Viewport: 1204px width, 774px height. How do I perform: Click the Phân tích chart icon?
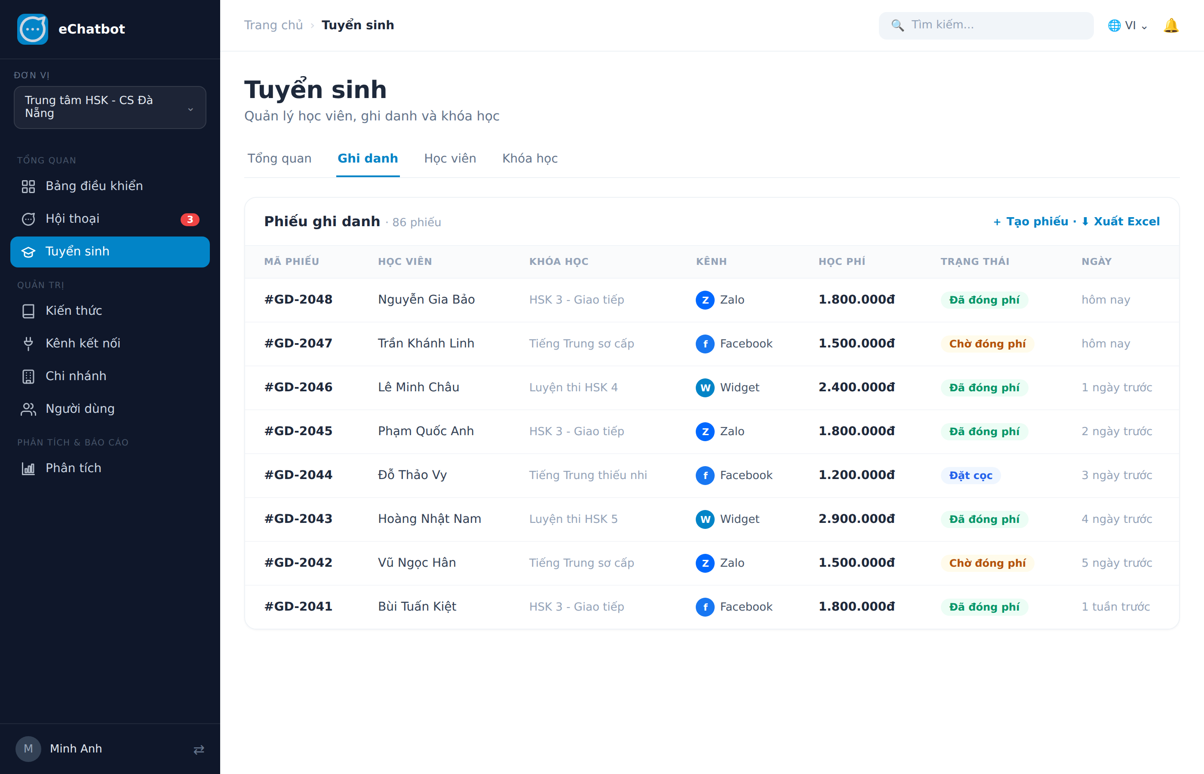[x=28, y=468]
